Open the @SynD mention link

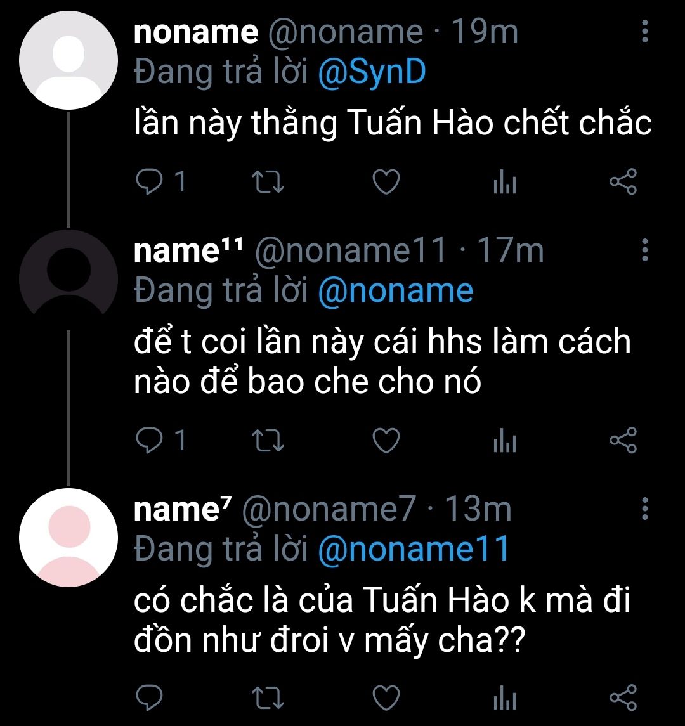(x=371, y=72)
